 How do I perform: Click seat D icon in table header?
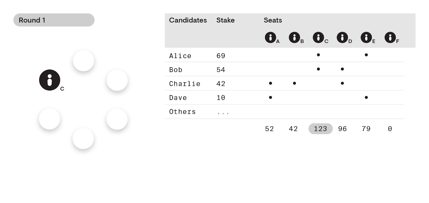[342, 37]
